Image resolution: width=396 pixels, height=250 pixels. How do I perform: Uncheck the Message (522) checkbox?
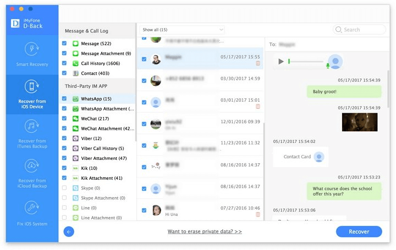(x=64, y=43)
